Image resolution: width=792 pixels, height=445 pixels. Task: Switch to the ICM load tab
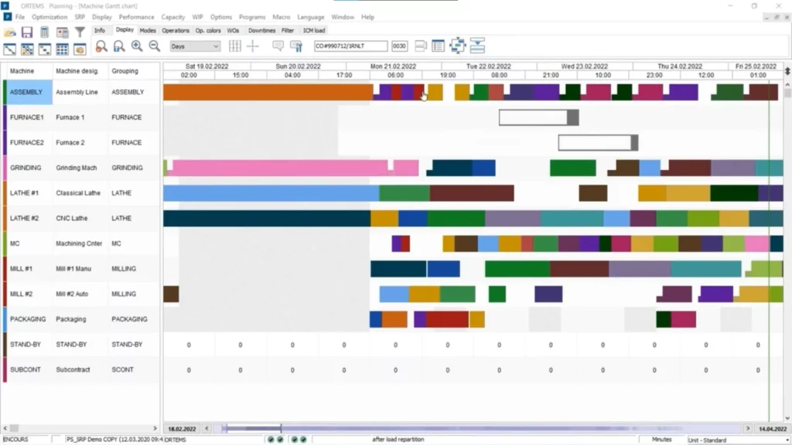[x=313, y=30]
